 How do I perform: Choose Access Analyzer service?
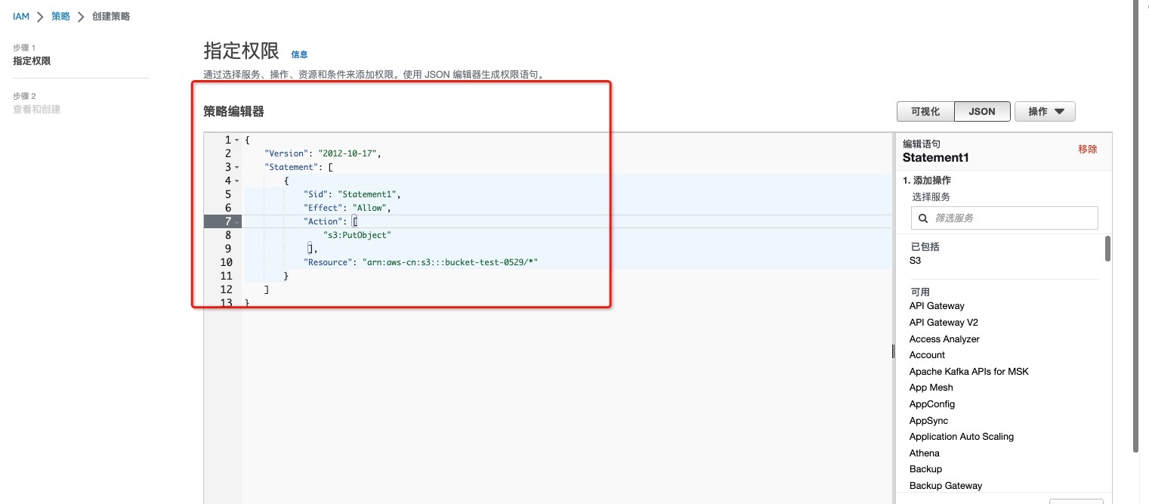944,339
